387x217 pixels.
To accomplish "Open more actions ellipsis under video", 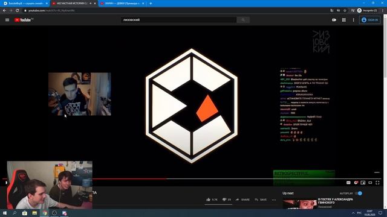I will (x=274, y=200).
